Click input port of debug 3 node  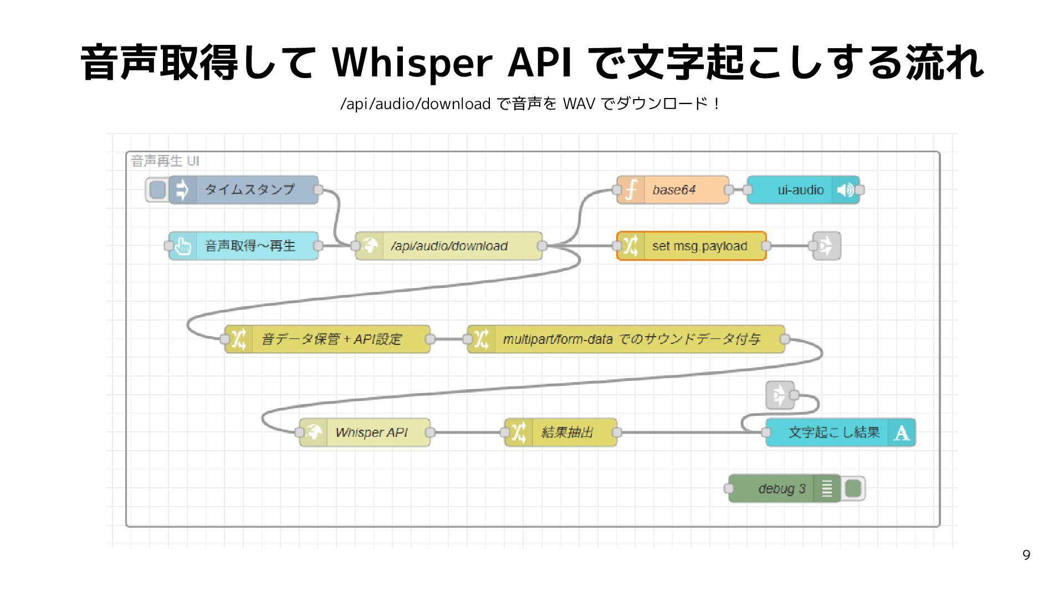click(x=729, y=488)
